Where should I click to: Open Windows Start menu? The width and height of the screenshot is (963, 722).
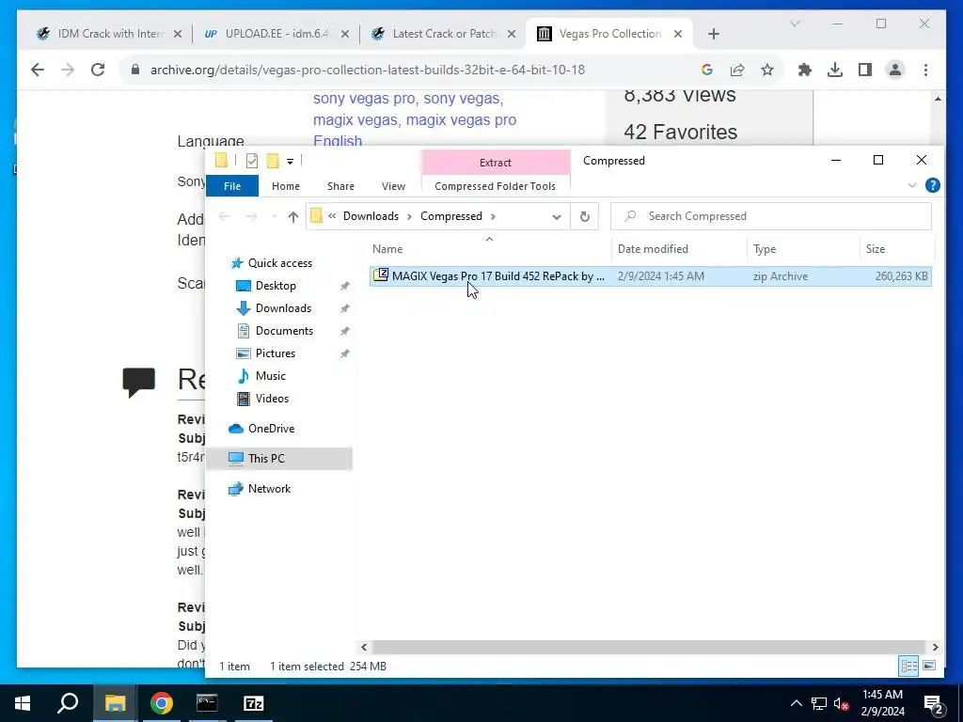pos(23,703)
